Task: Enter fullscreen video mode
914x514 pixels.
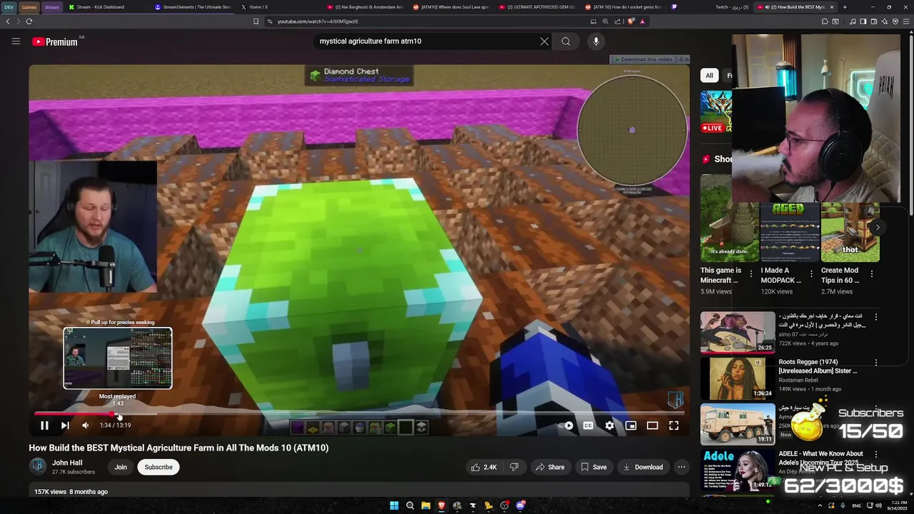Action: 673,425
